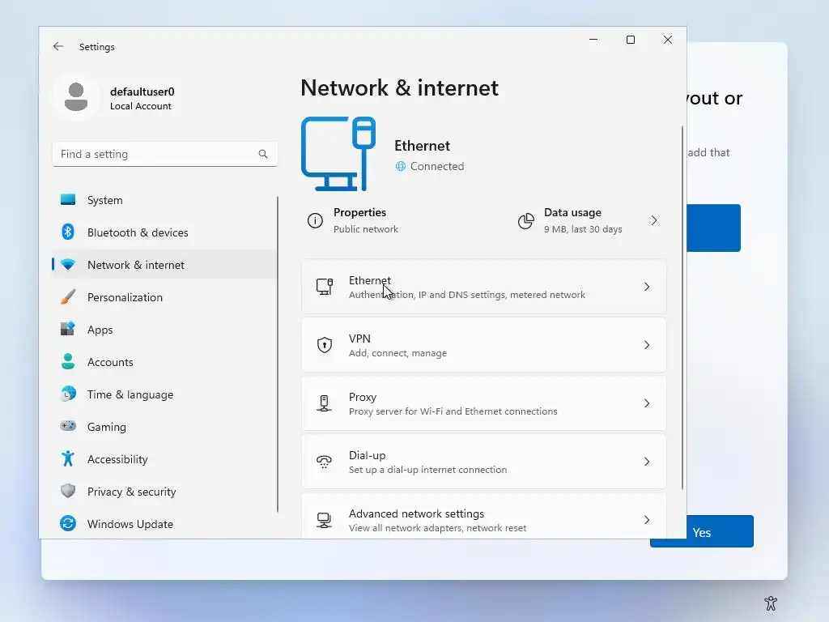
Task: Select Gaming in the sidebar
Action: (164, 426)
